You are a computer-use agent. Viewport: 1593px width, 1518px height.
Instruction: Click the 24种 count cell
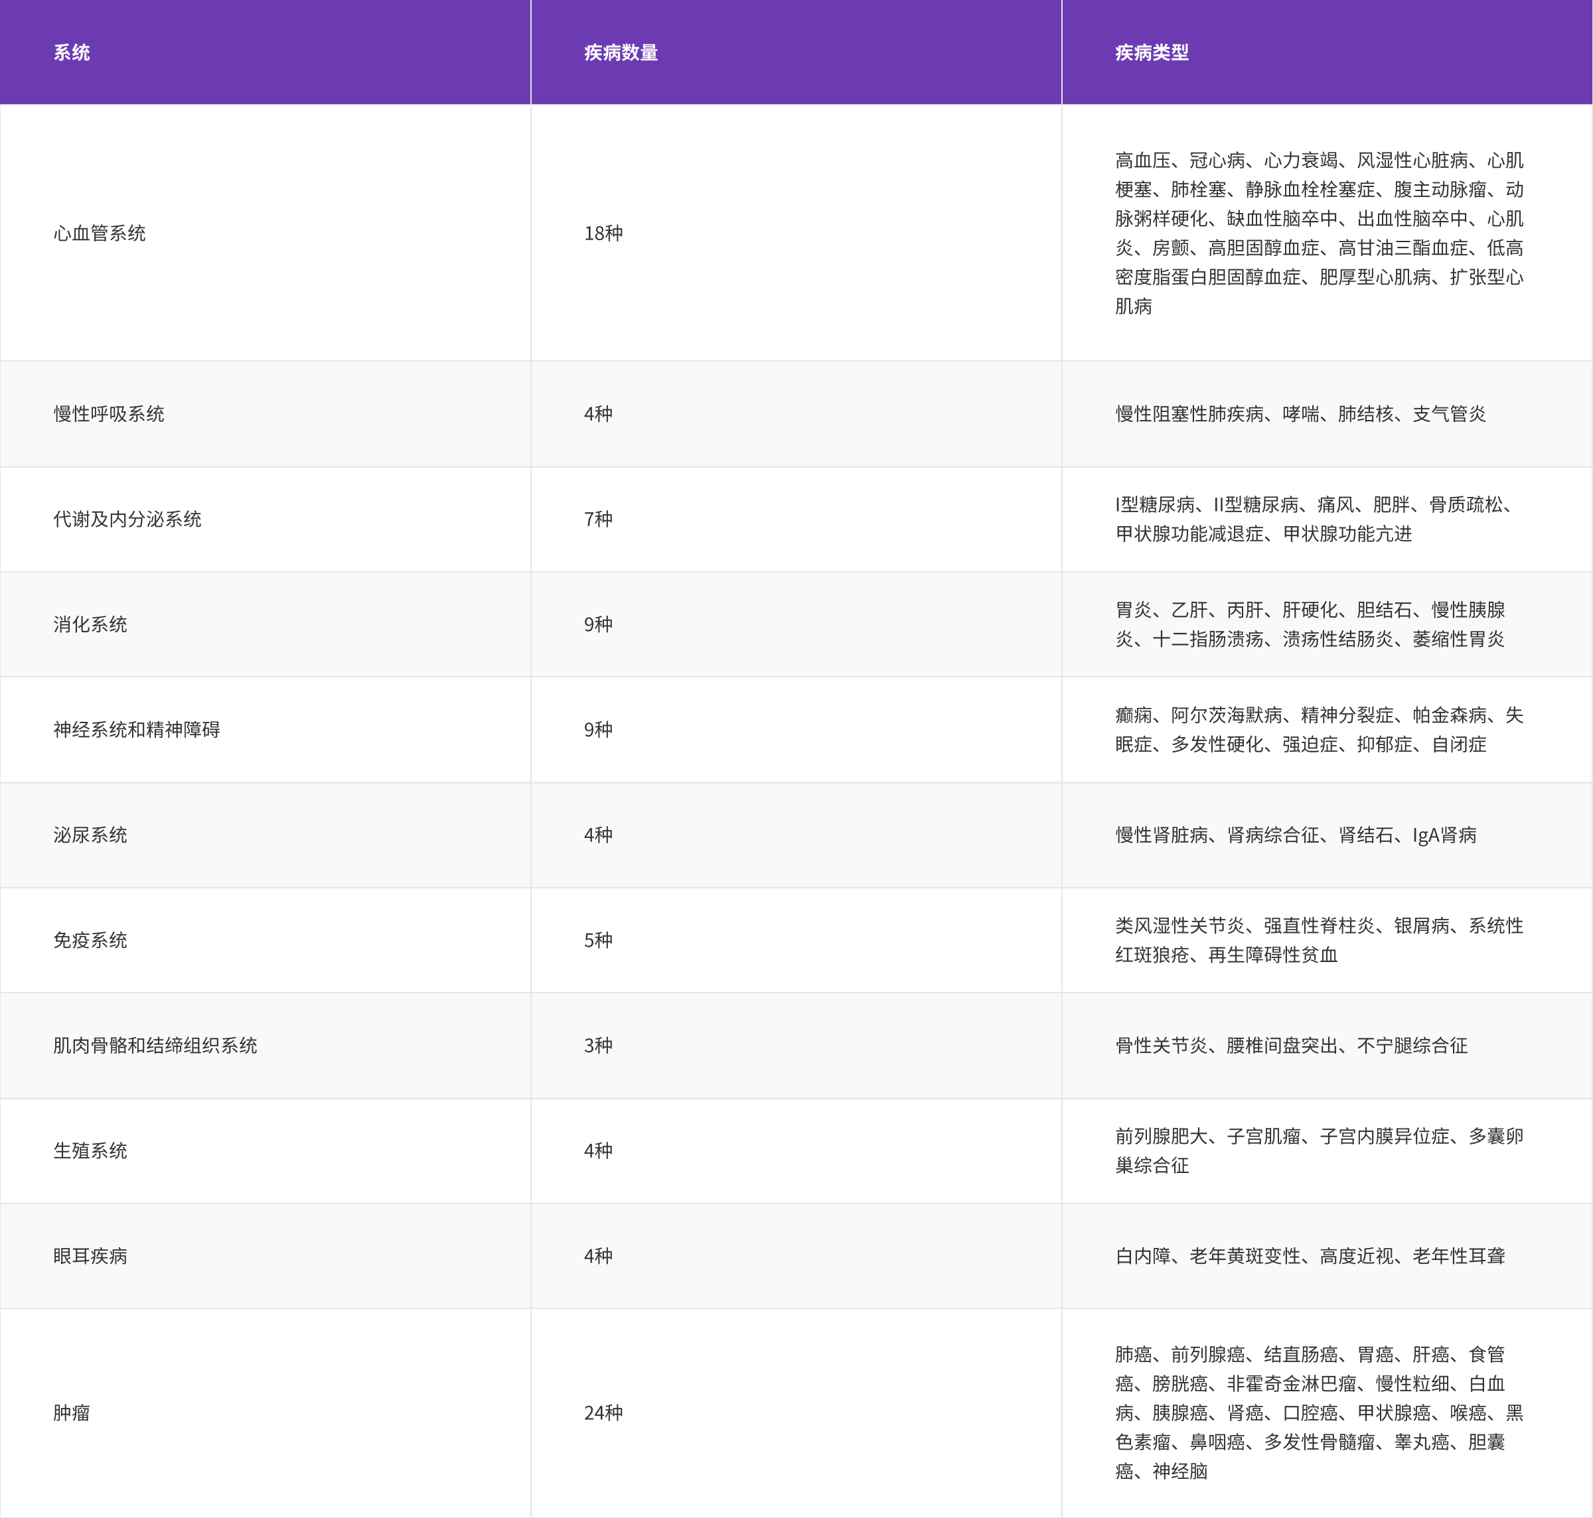603,1412
